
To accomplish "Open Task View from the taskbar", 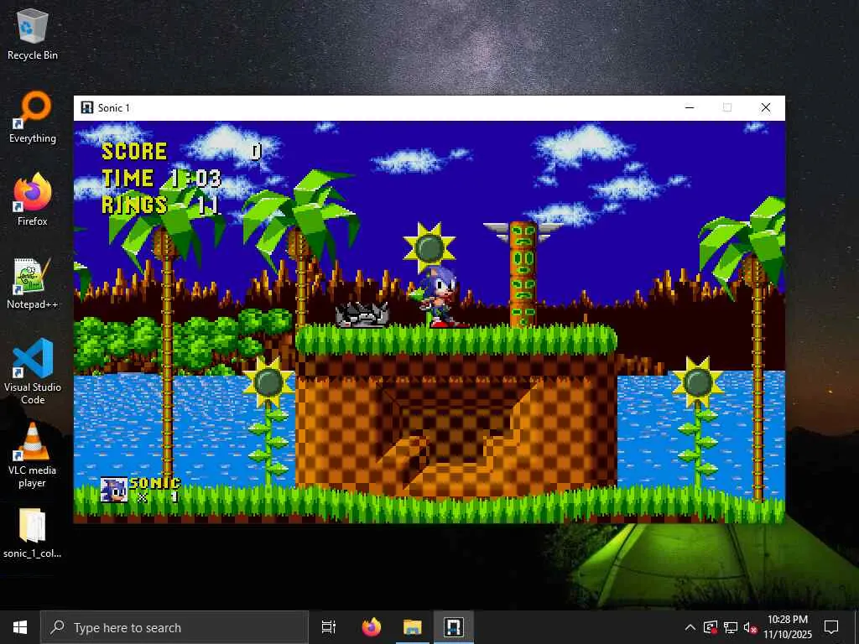I will tap(329, 627).
